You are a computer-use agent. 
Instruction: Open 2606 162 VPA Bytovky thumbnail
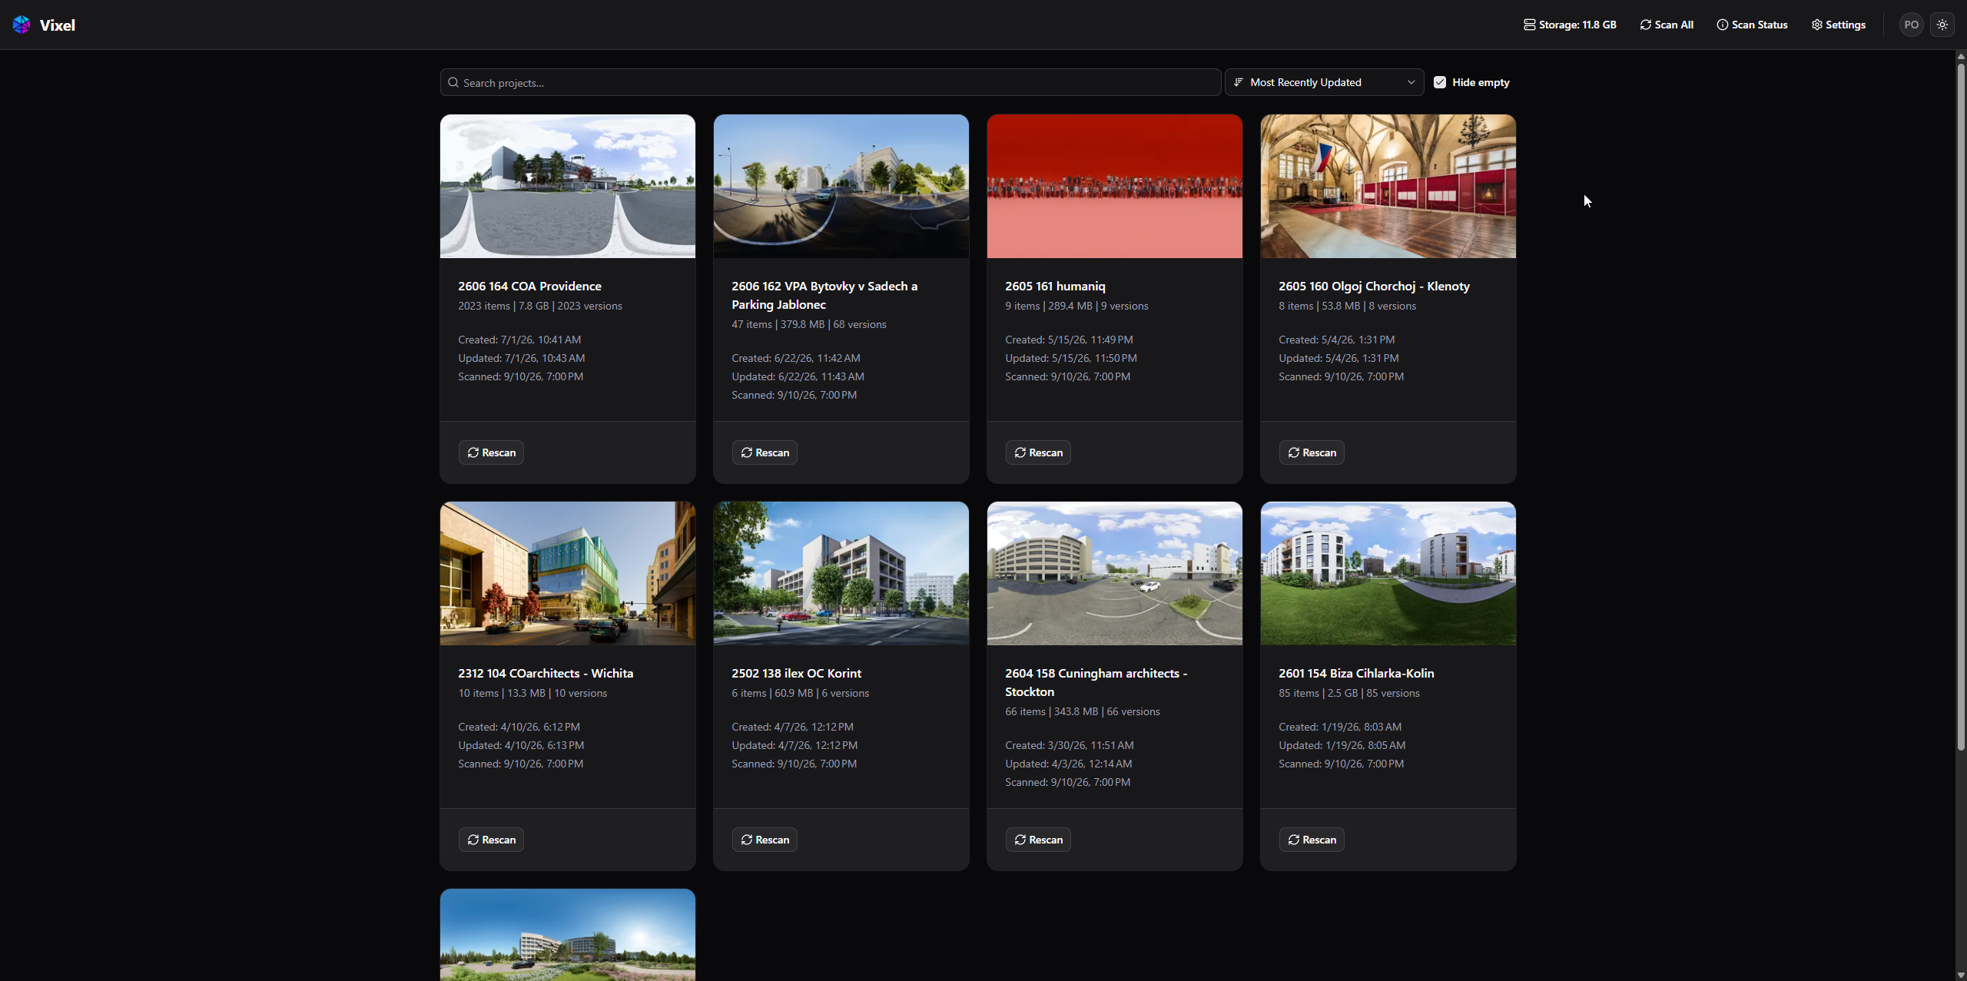(841, 186)
